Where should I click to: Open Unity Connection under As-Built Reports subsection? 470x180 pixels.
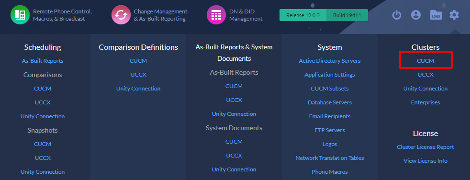click(x=234, y=114)
